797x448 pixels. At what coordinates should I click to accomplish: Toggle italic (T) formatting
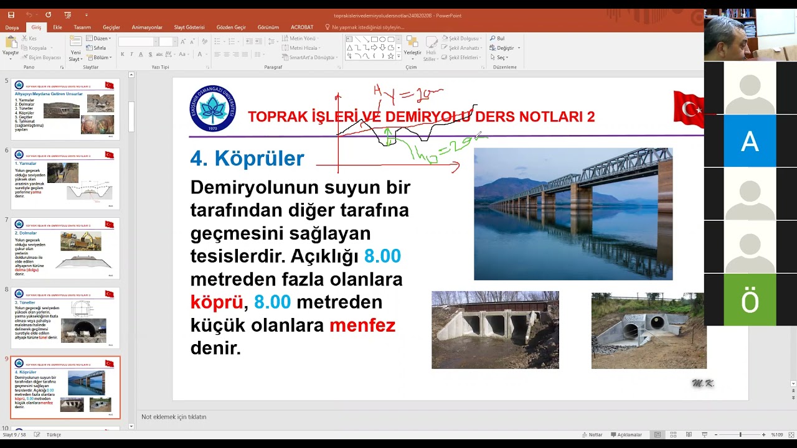(x=131, y=55)
